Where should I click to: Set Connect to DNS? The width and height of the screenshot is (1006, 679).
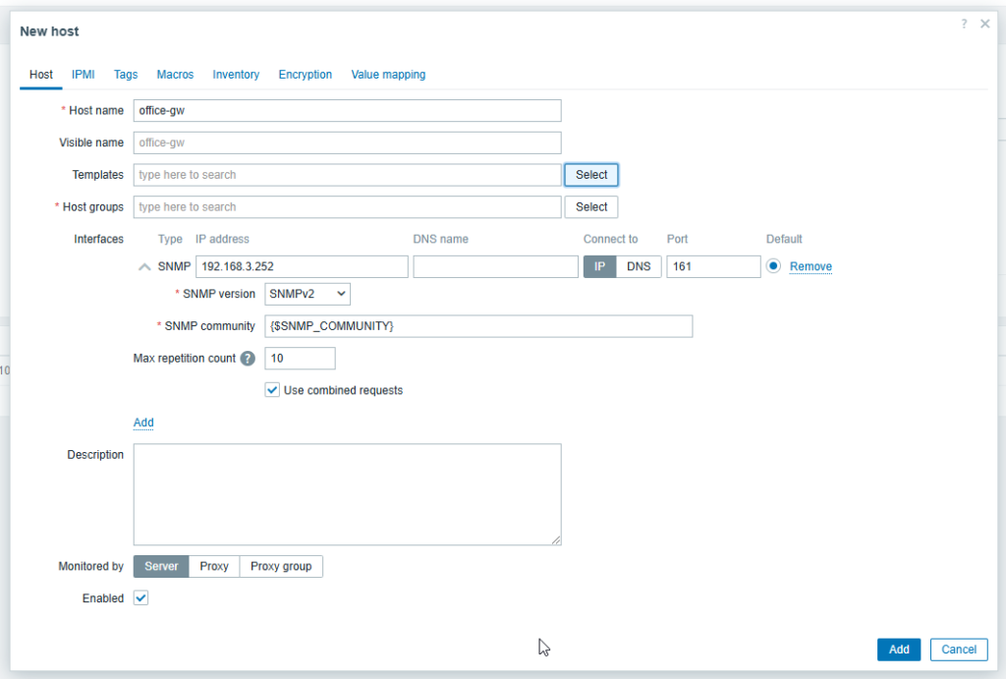[639, 267]
